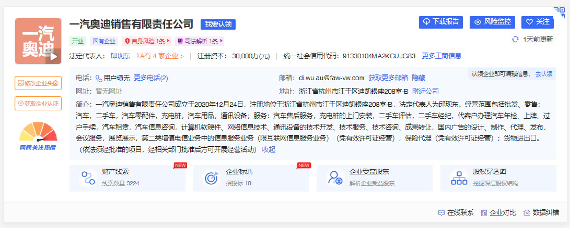Image resolution: width=570 pixels, height=228 pixels.
Task: Click the image icon in 修改企业头像
Action: [21, 83]
